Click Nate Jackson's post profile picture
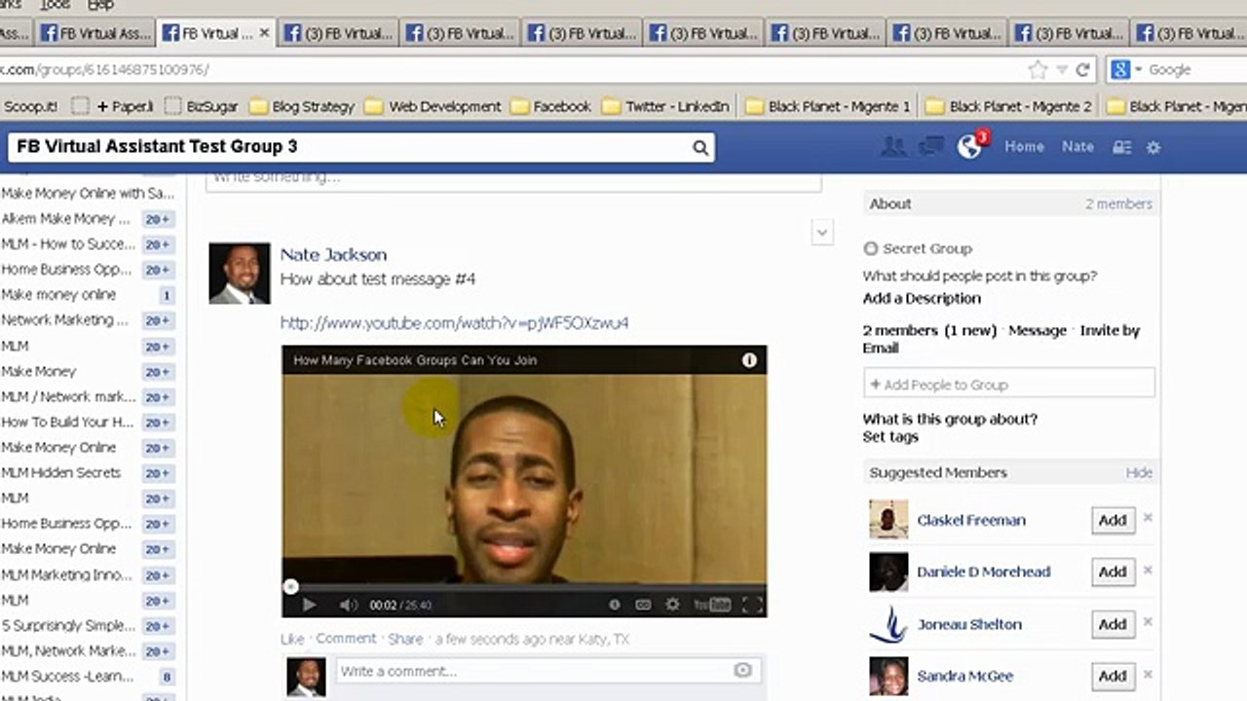This screenshot has height=701, width=1247. click(x=240, y=274)
